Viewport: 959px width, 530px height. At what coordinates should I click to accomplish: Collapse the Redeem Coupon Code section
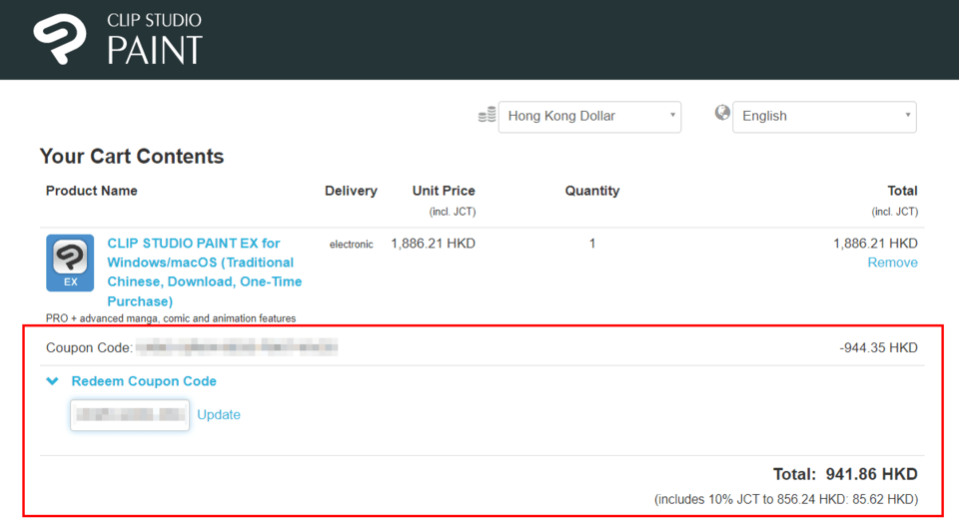[x=144, y=381]
